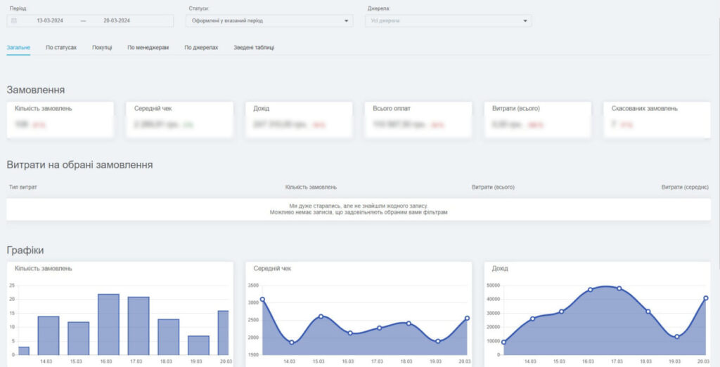The width and height of the screenshot is (720, 367).
Task: Click the calendar icon in the Період field
Action: tap(14, 21)
